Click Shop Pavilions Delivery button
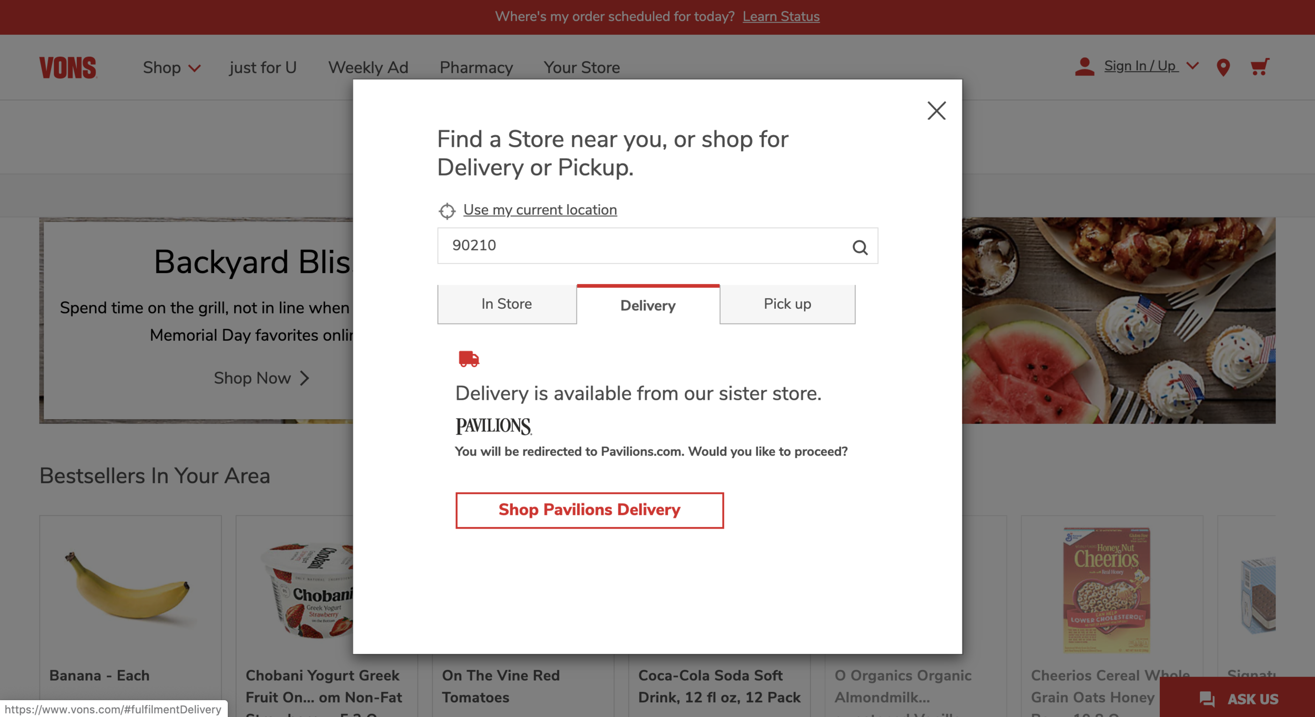Viewport: 1315px width, 717px height. tap(589, 510)
